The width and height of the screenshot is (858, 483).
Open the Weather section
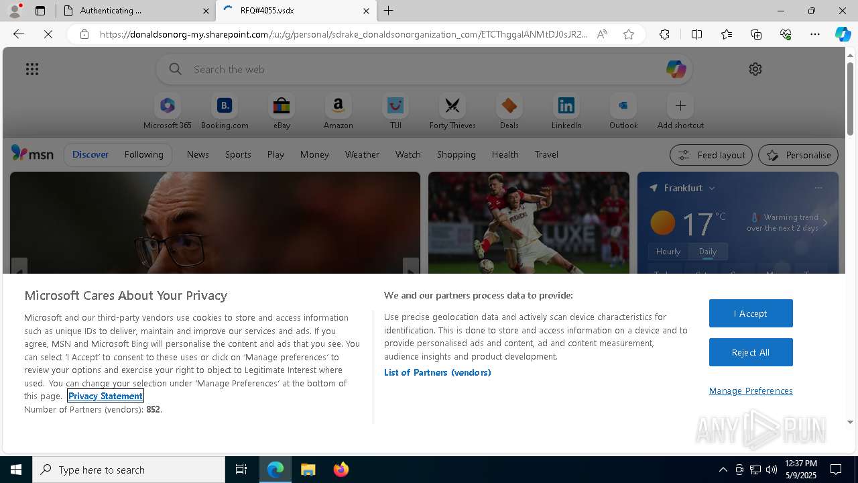pyautogui.click(x=362, y=154)
